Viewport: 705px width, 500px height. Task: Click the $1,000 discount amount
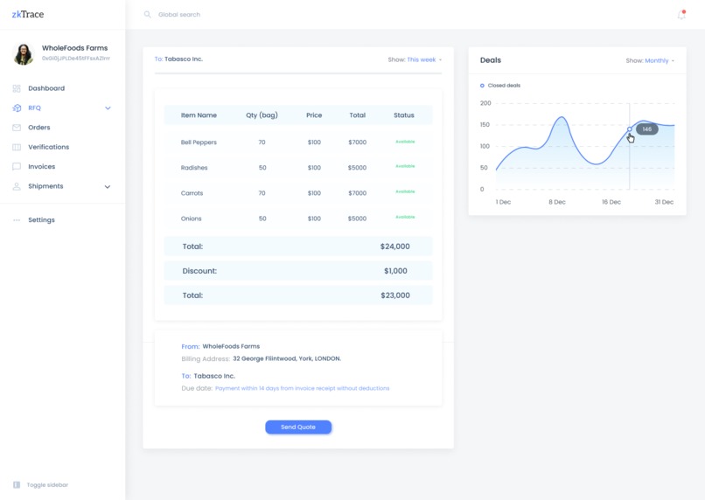395,271
